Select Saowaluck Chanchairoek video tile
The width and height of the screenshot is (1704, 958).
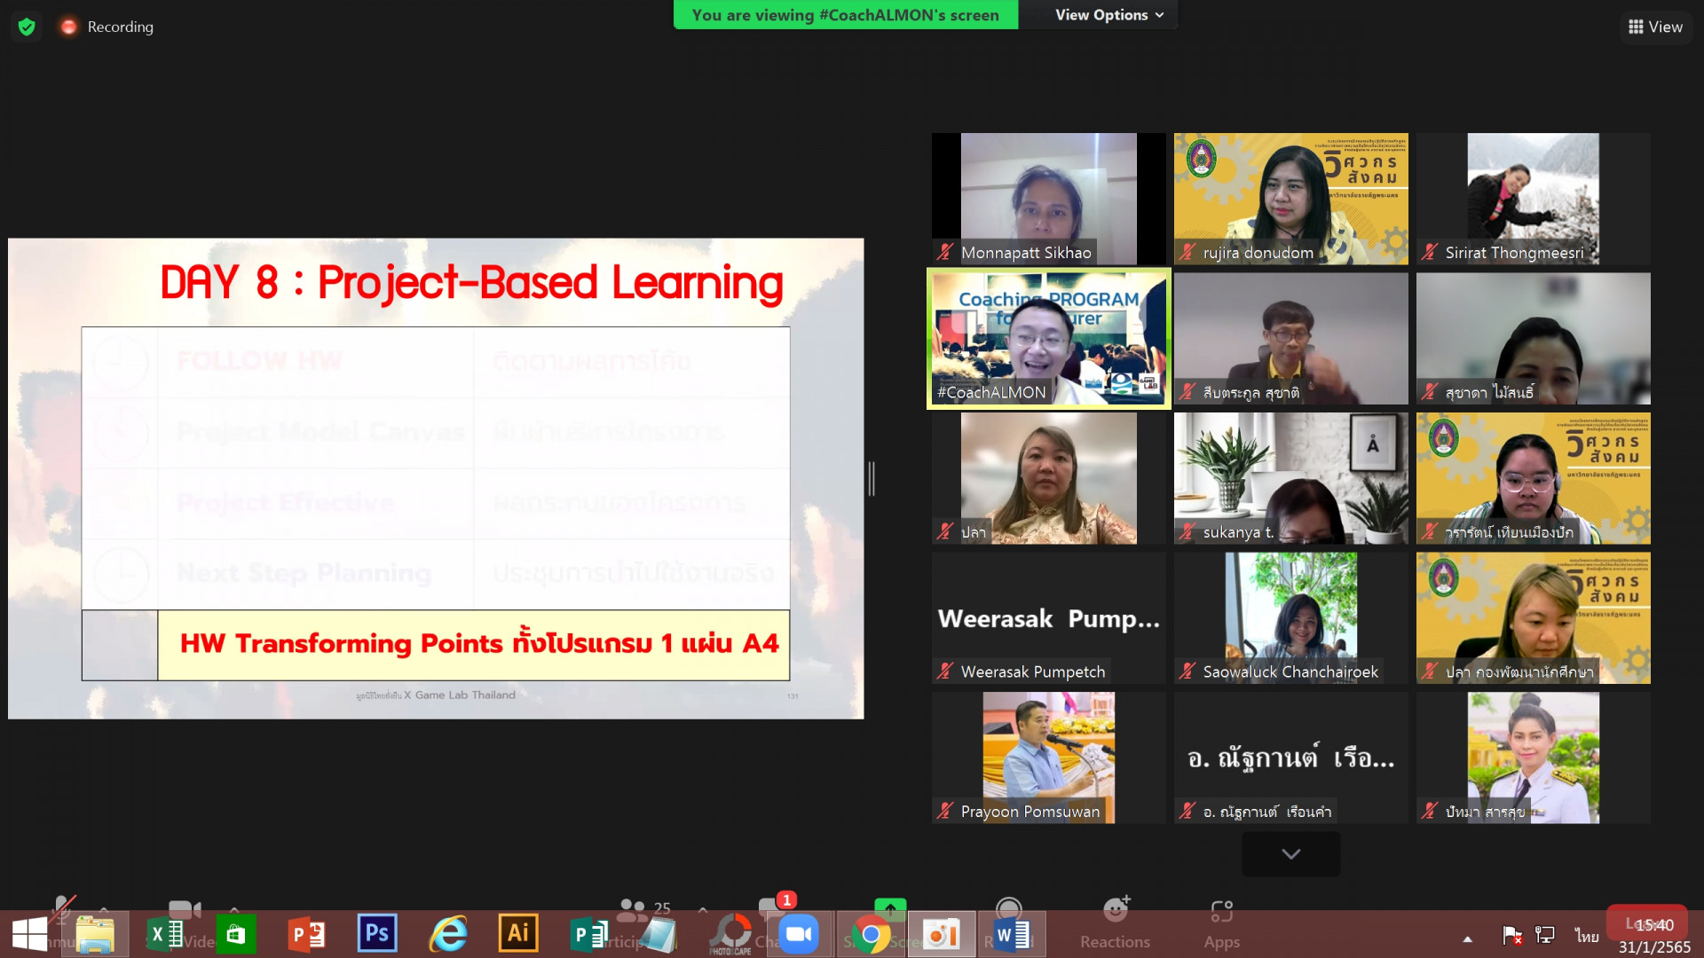[x=1291, y=618]
